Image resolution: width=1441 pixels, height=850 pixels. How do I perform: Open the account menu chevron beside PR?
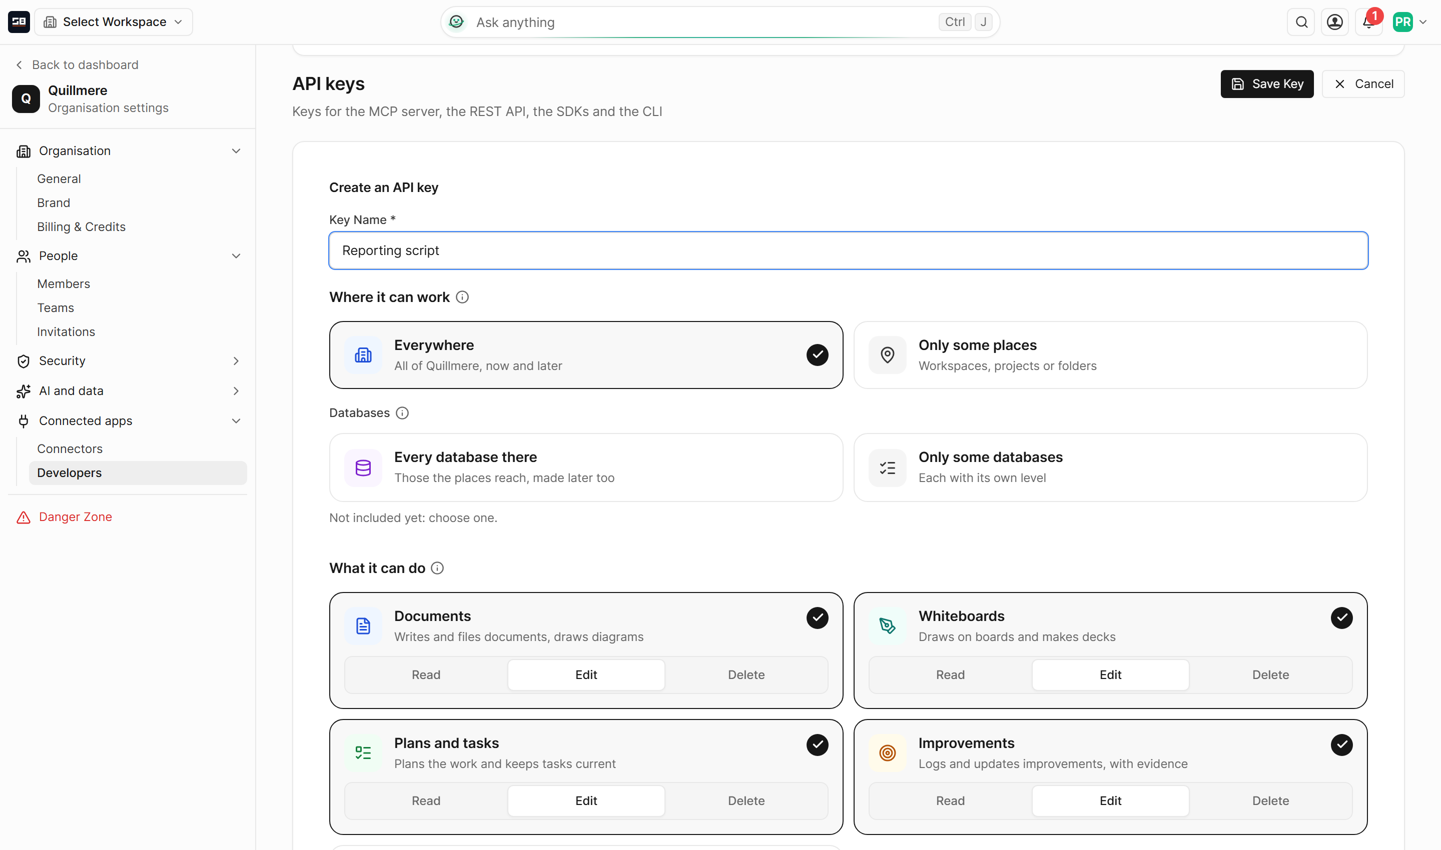1423,22
